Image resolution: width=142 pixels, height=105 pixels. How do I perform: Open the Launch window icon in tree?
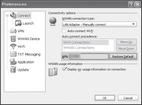click(19, 23)
